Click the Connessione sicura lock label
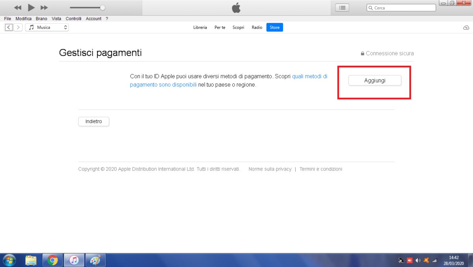Image resolution: width=473 pixels, height=267 pixels. pos(387,53)
